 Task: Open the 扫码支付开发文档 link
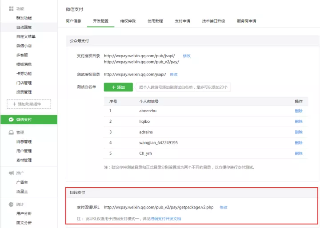pyautogui.click(x=166, y=219)
